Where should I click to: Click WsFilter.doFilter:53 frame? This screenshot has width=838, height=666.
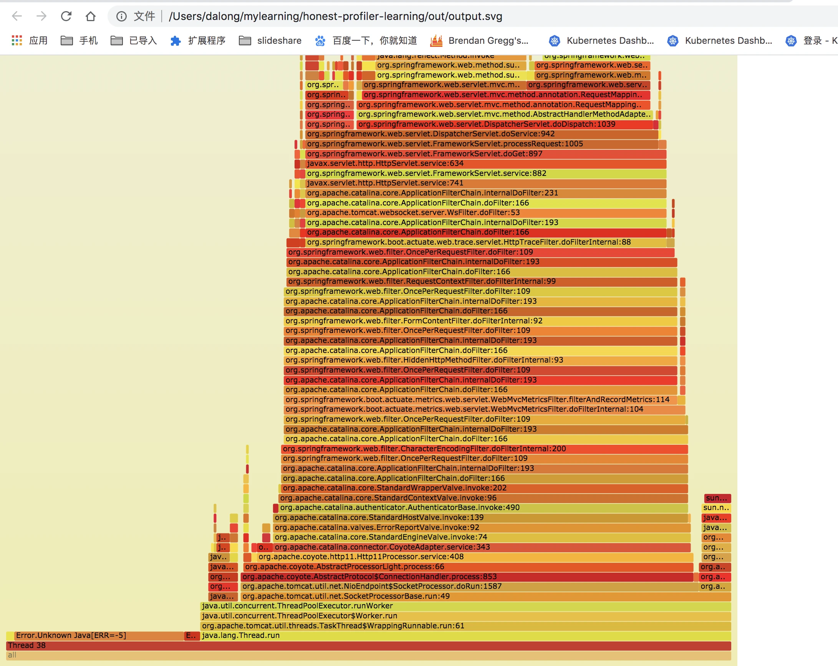[485, 213]
